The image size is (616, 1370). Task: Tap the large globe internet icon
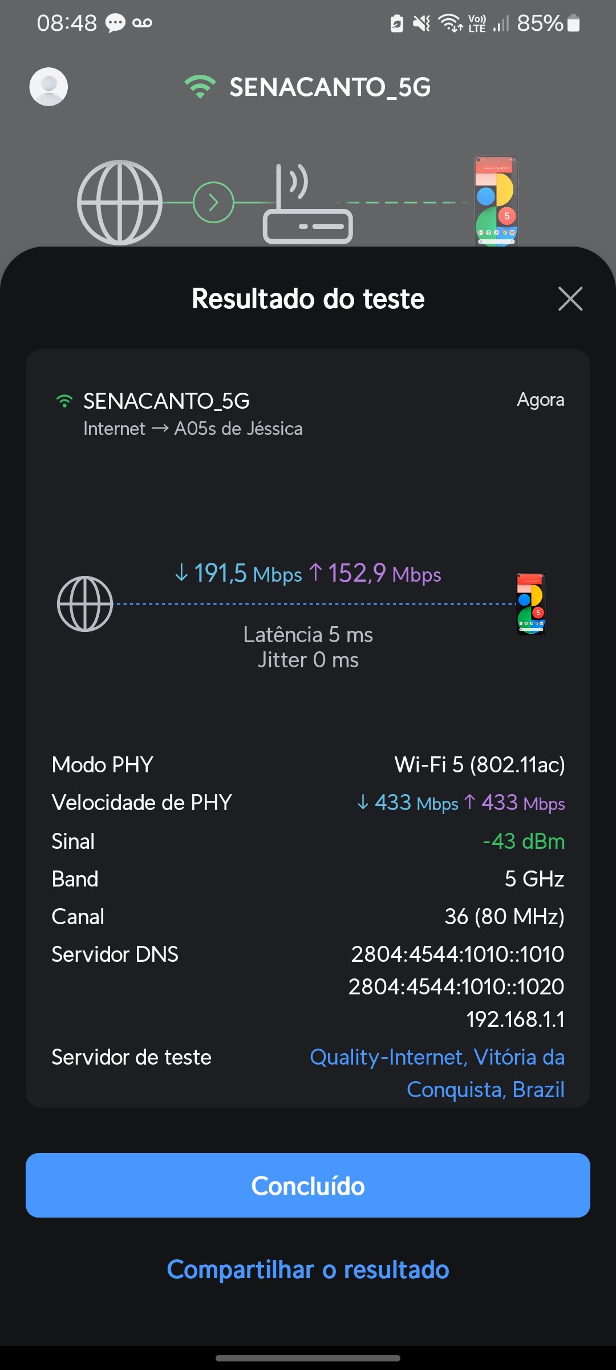pos(120,202)
